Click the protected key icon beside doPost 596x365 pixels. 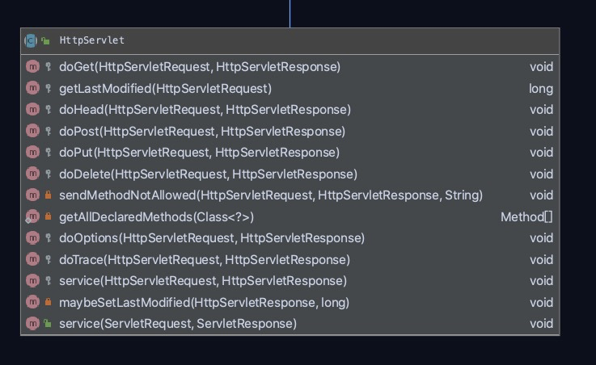(x=48, y=131)
